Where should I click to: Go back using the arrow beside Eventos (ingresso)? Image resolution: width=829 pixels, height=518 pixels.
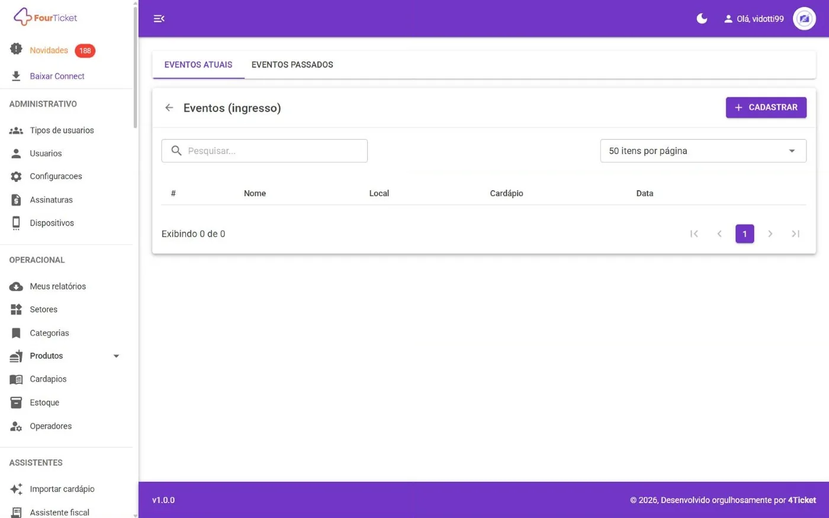click(169, 108)
